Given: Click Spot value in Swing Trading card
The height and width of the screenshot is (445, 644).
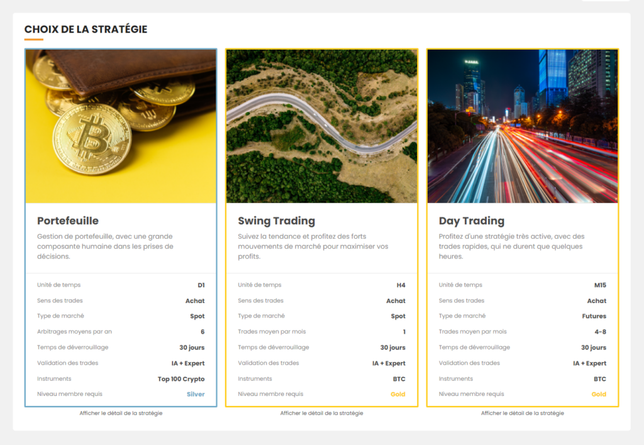Looking at the screenshot, I should click(398, 316).
